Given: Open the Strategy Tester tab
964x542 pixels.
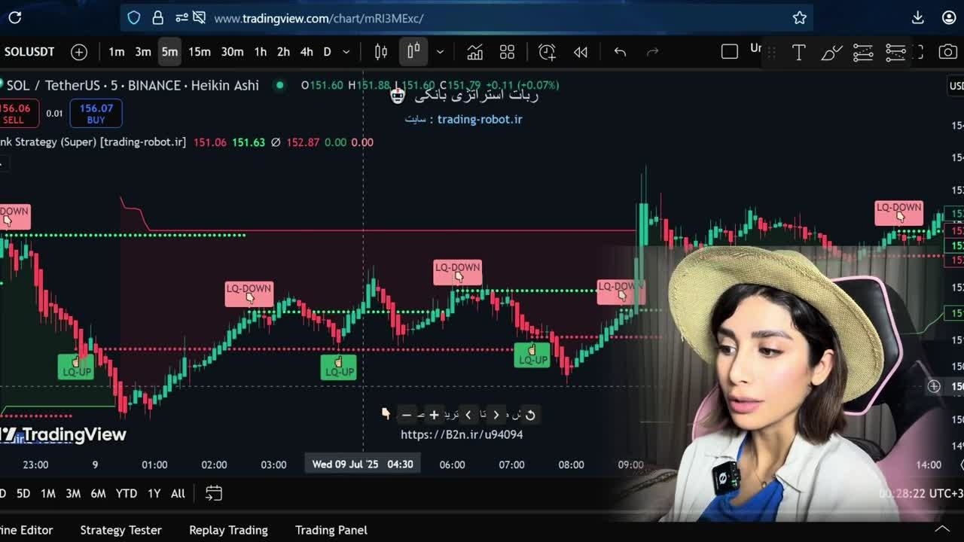Looking at the screenshot, I should click(120, 530).
